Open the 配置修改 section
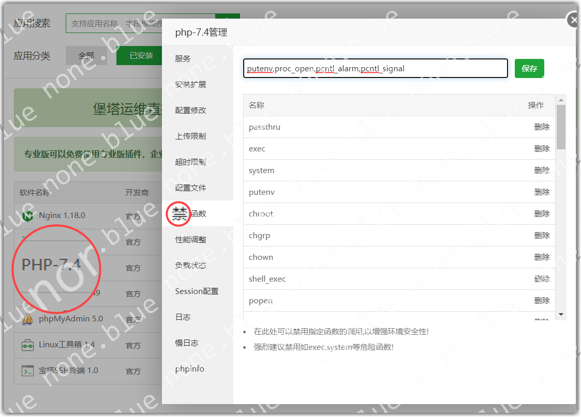This screenshot has height=417, width=581. [190, 110]
